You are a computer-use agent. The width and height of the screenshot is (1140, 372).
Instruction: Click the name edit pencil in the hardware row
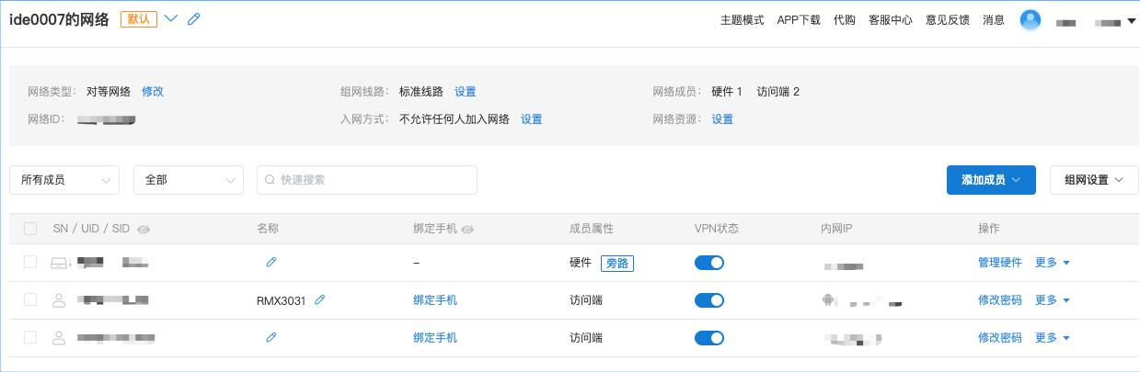[271, 262]
